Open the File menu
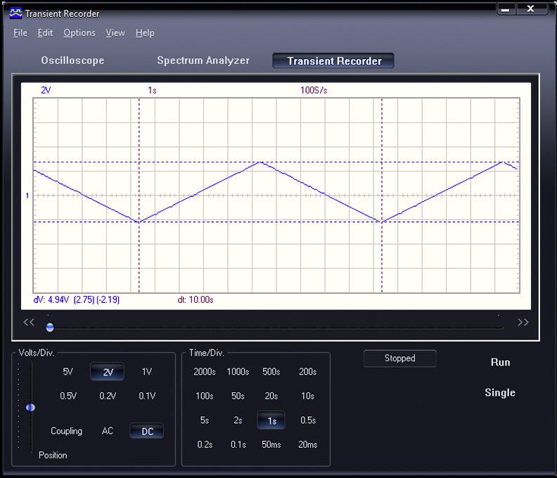 (x=20, y=33)
